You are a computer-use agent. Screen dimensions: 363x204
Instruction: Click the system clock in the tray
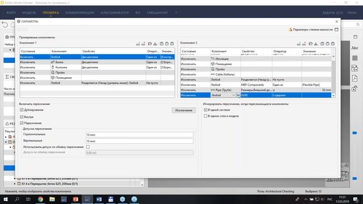343,199
